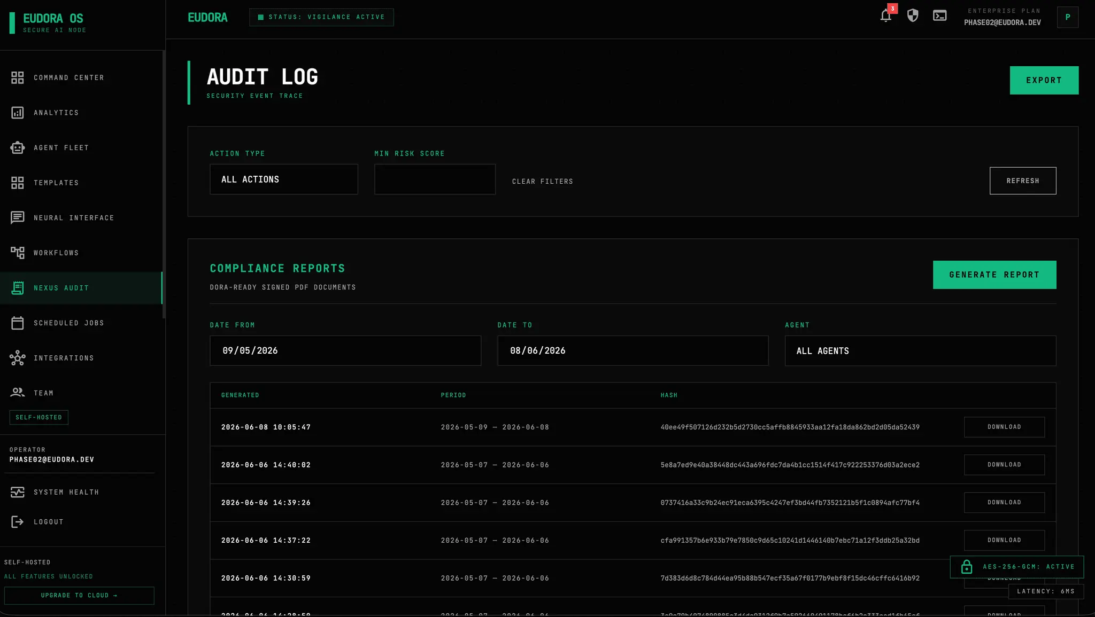Click the Export button
This screenshot has width=1095, height=617.
pyautogui.click(x=1044, y=80)
